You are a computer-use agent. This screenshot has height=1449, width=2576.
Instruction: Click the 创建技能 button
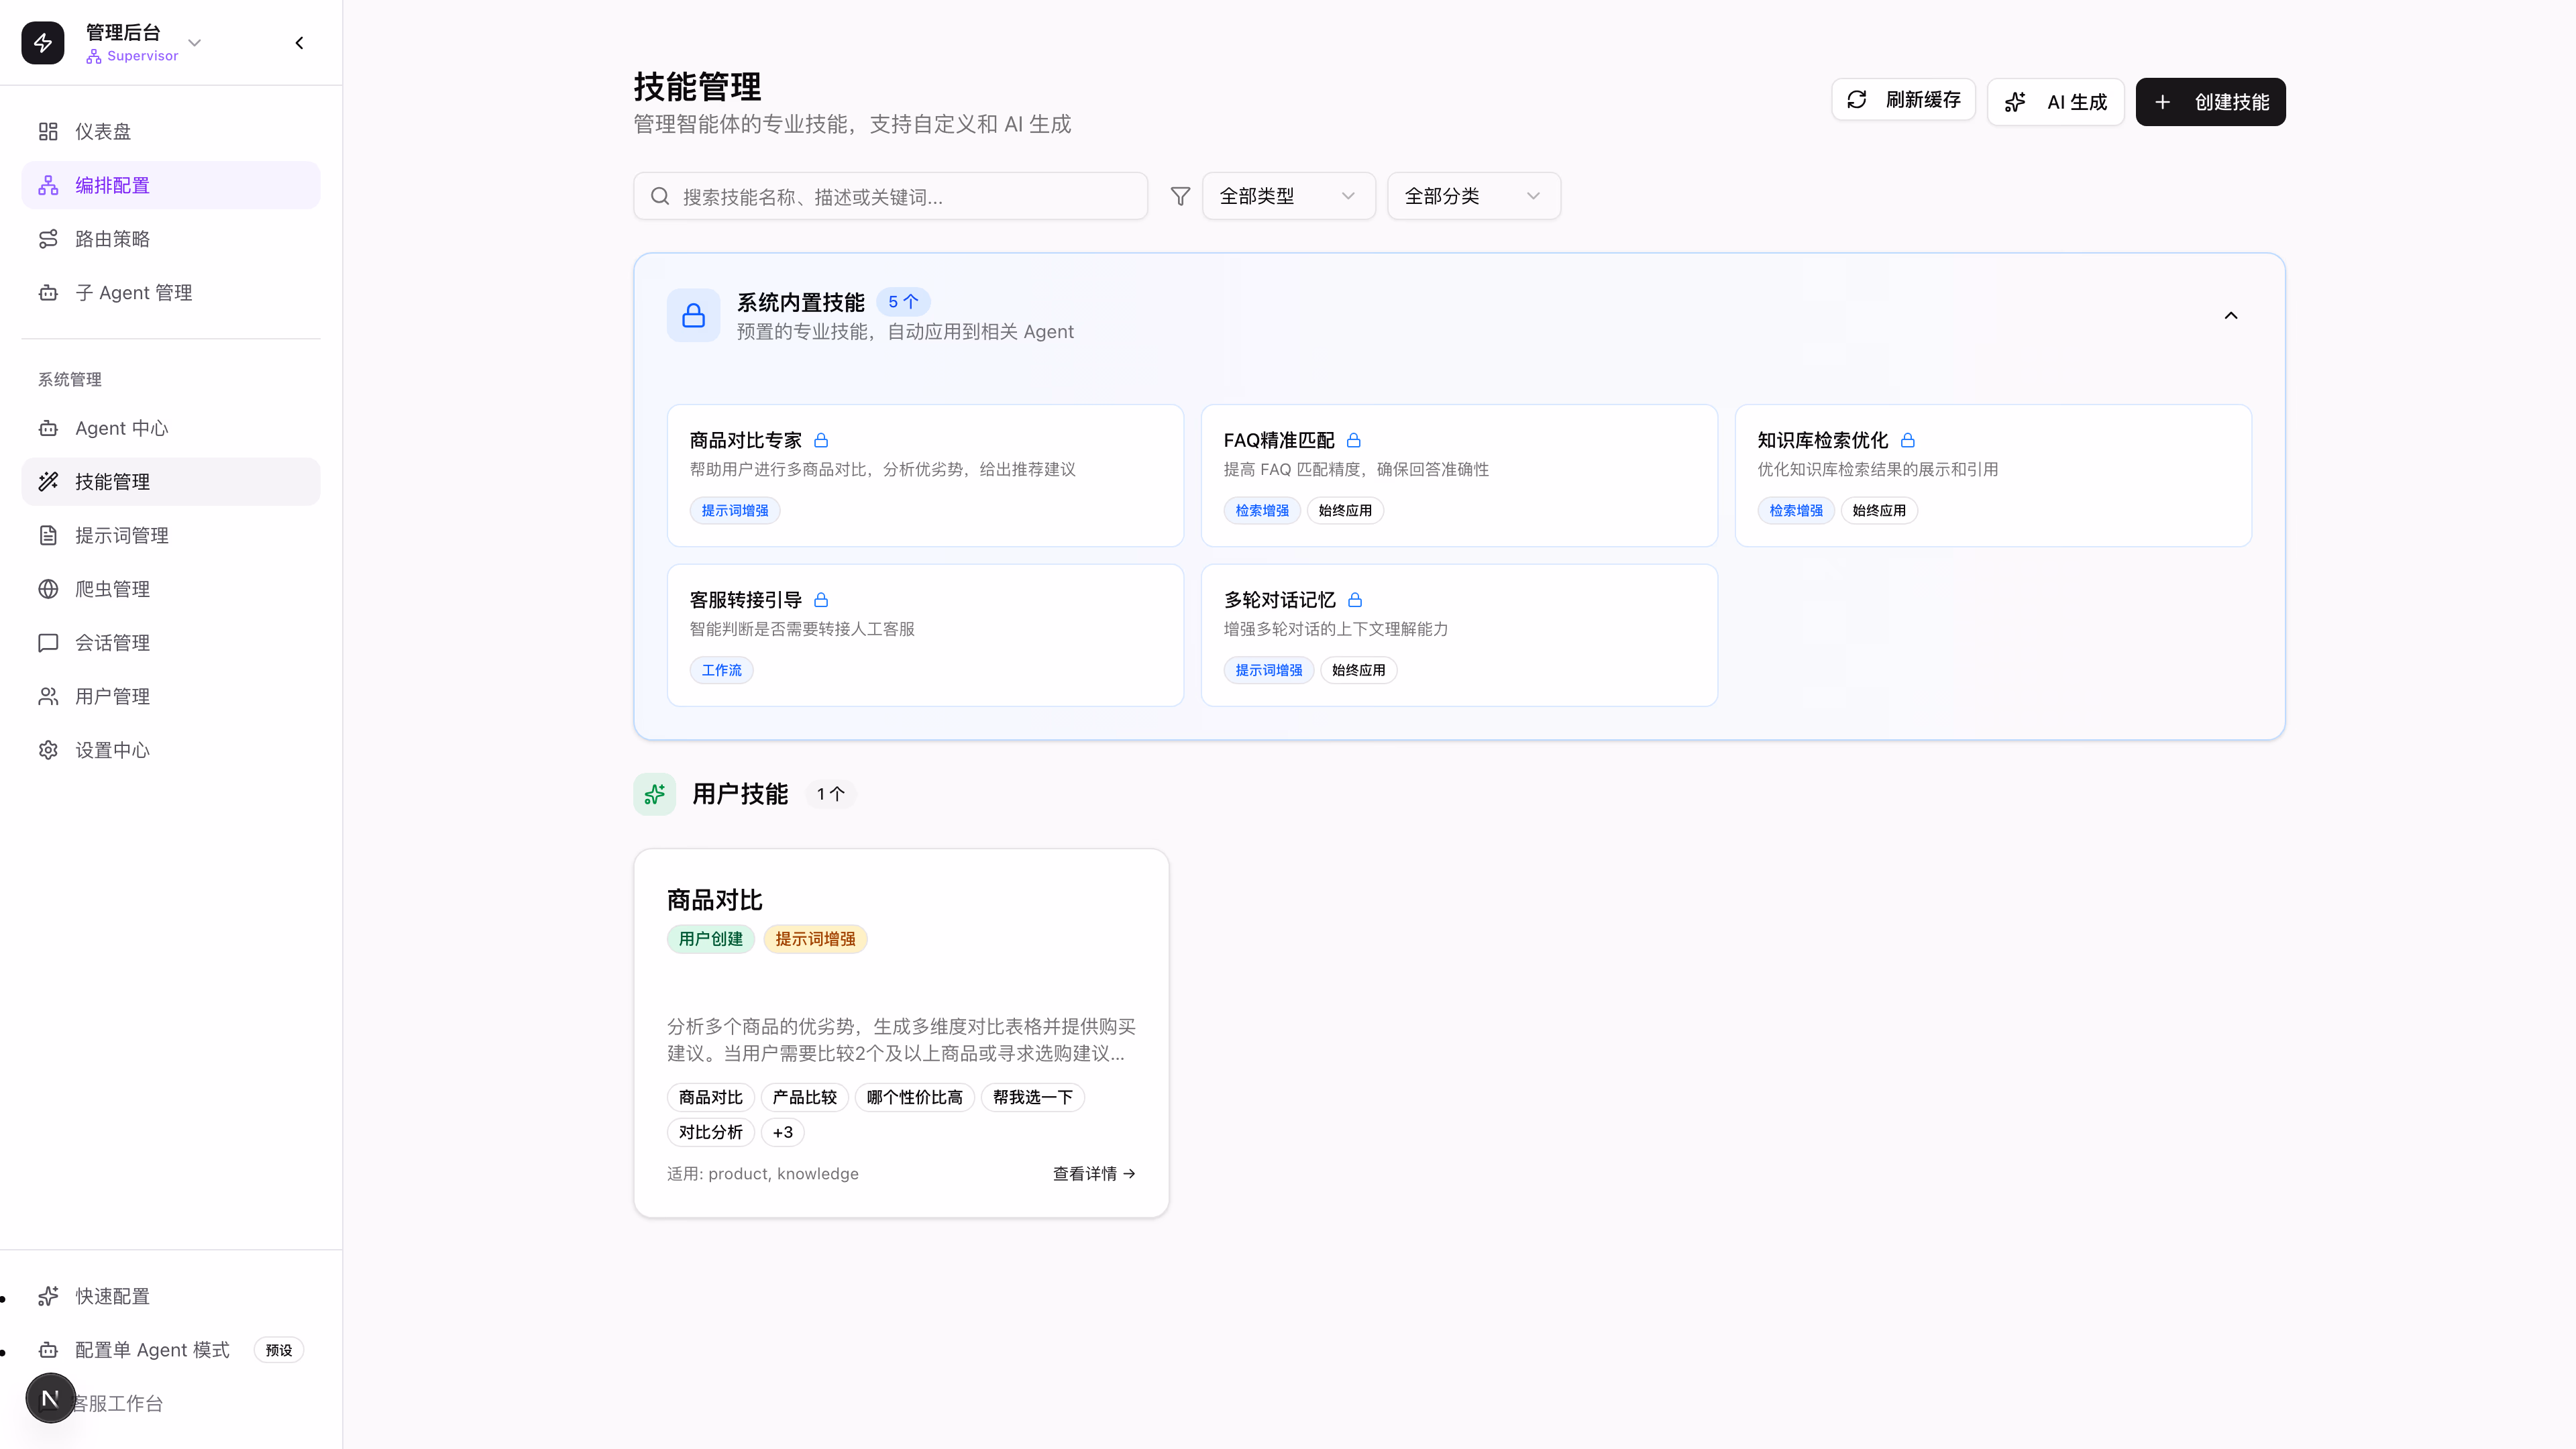coord(2210,102)
